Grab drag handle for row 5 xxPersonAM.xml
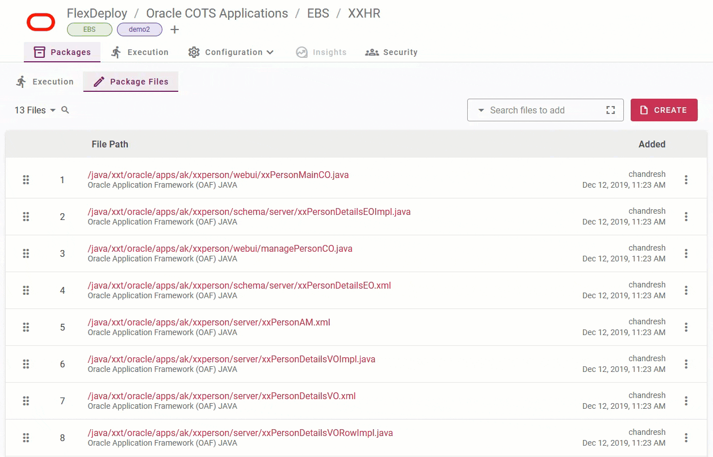The height and width of the screenshot is (457, 713). (26, 327)
